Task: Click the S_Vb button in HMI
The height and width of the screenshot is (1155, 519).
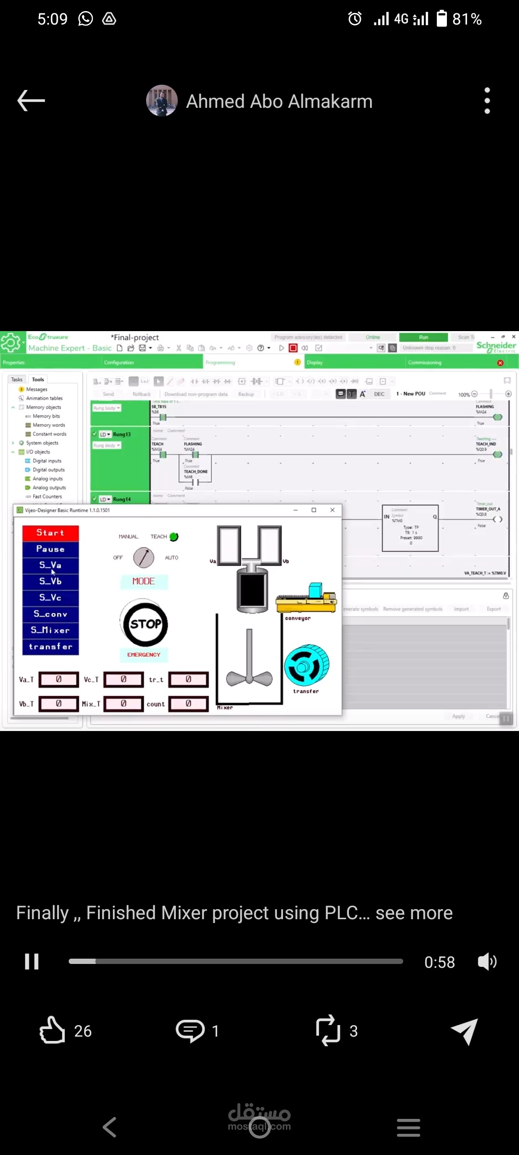Action: coord(50,581)
